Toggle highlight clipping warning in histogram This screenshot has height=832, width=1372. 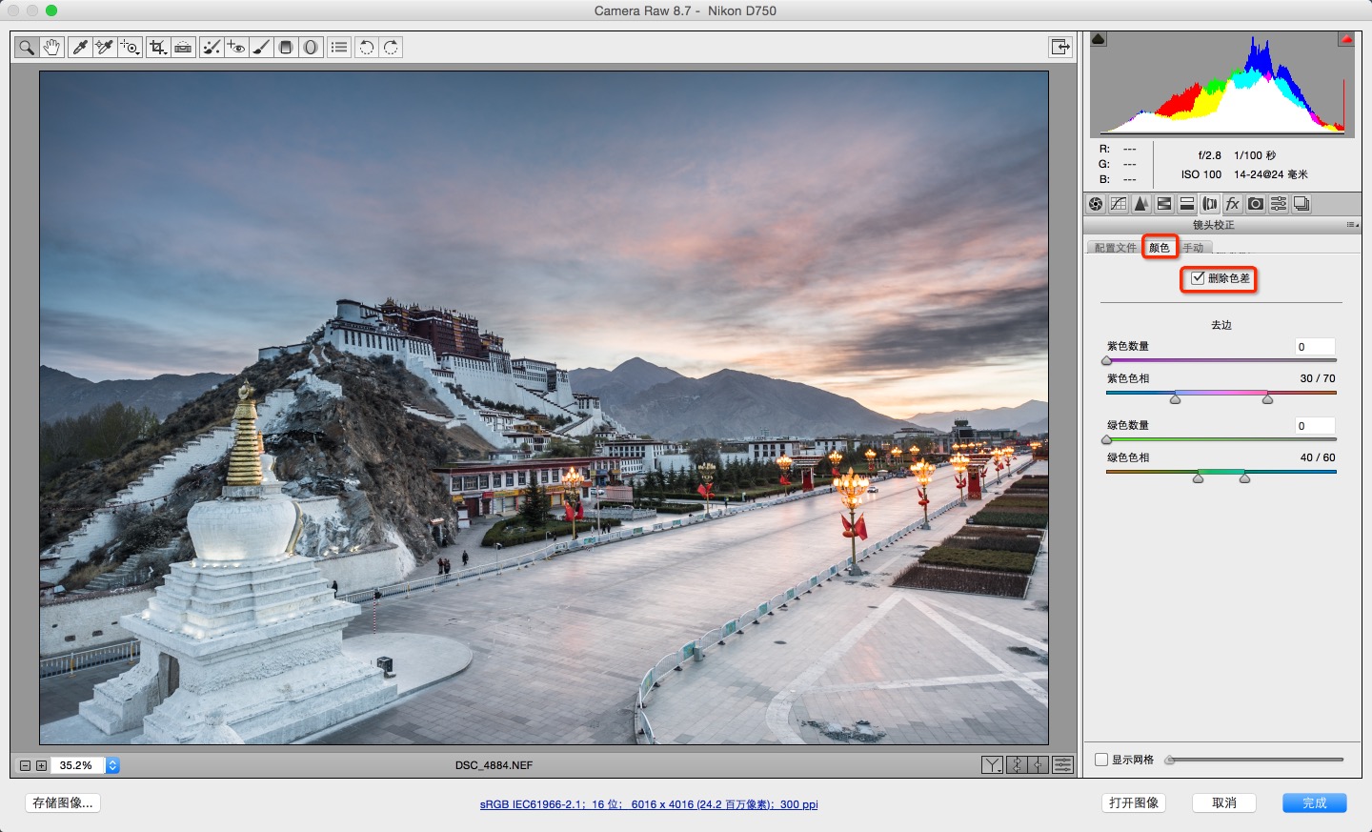[x=1346, y=39]
